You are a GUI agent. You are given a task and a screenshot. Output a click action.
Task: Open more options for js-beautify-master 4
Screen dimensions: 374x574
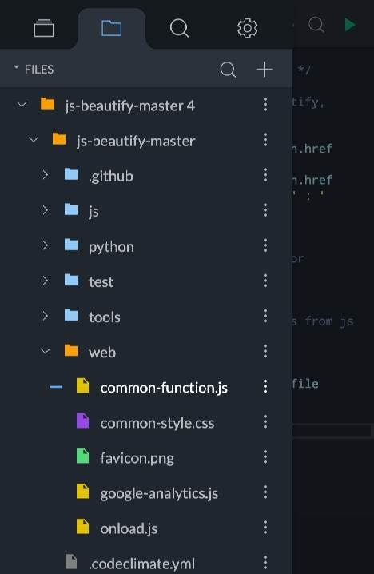(x=265, y=105)
